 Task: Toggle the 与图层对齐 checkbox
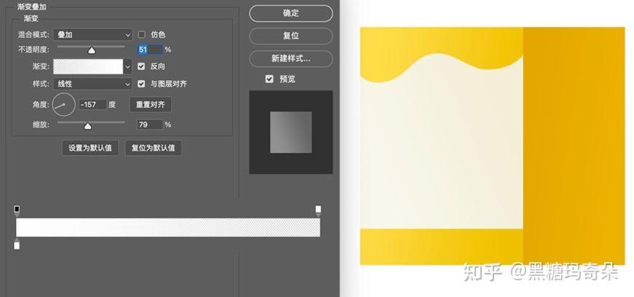pyautogui.click(x=141, y=84)
